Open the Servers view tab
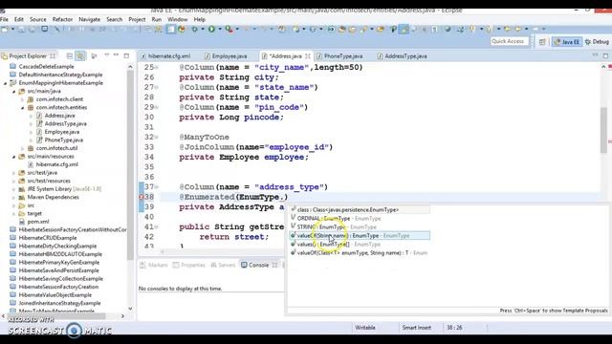This screenshot has width=612, height=344. click(223, 266)
